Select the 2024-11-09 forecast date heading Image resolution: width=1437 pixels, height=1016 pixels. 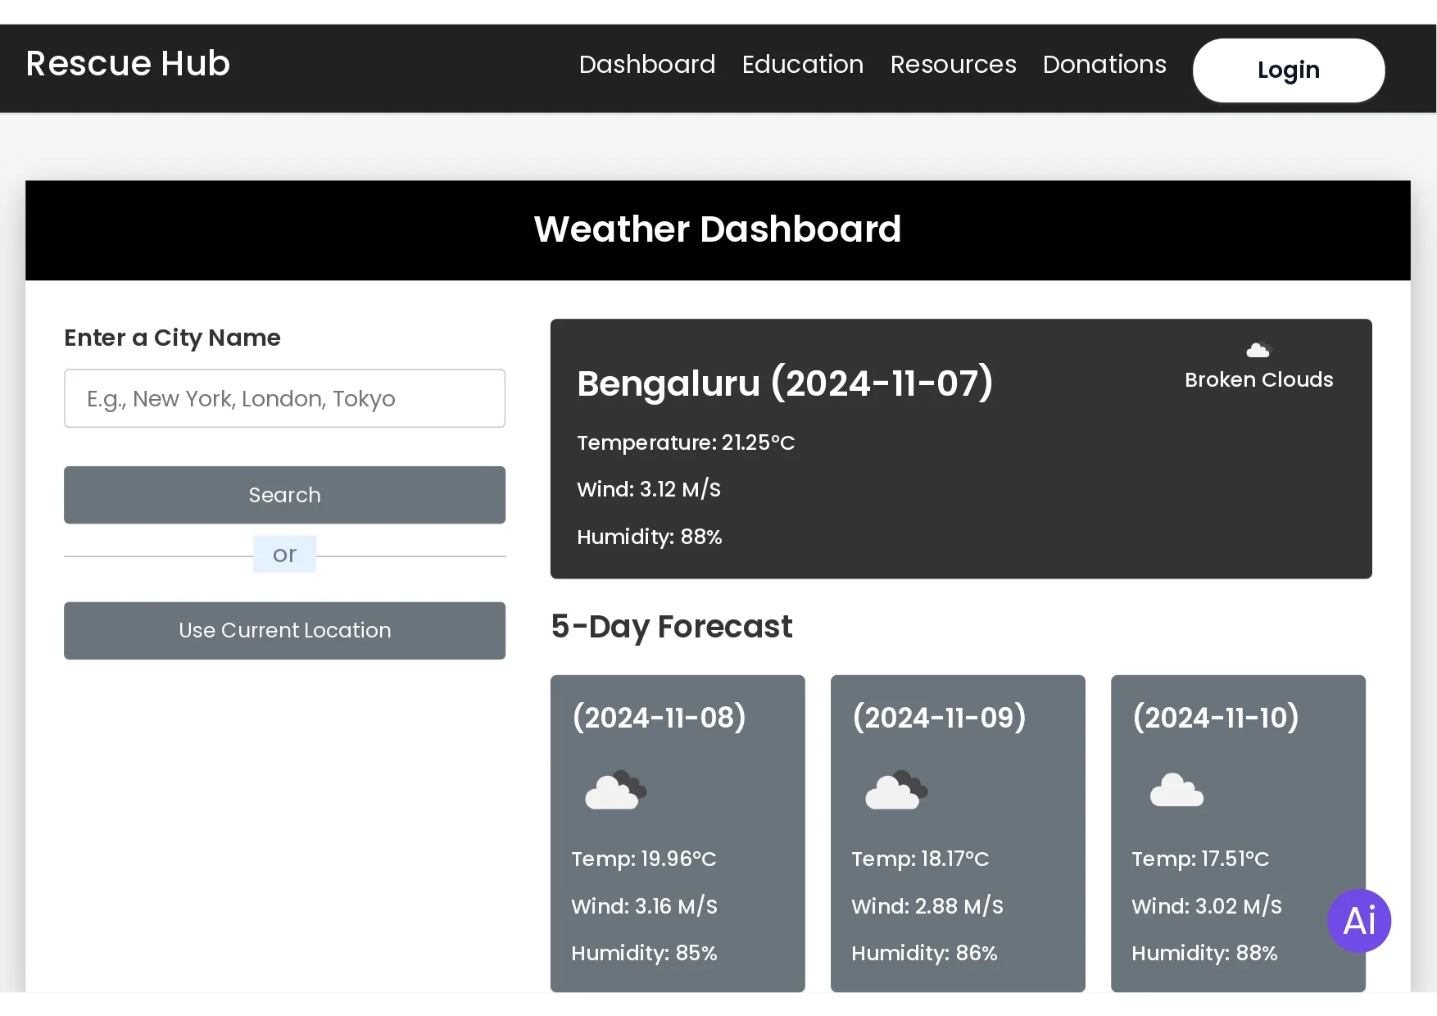point(939,718)
